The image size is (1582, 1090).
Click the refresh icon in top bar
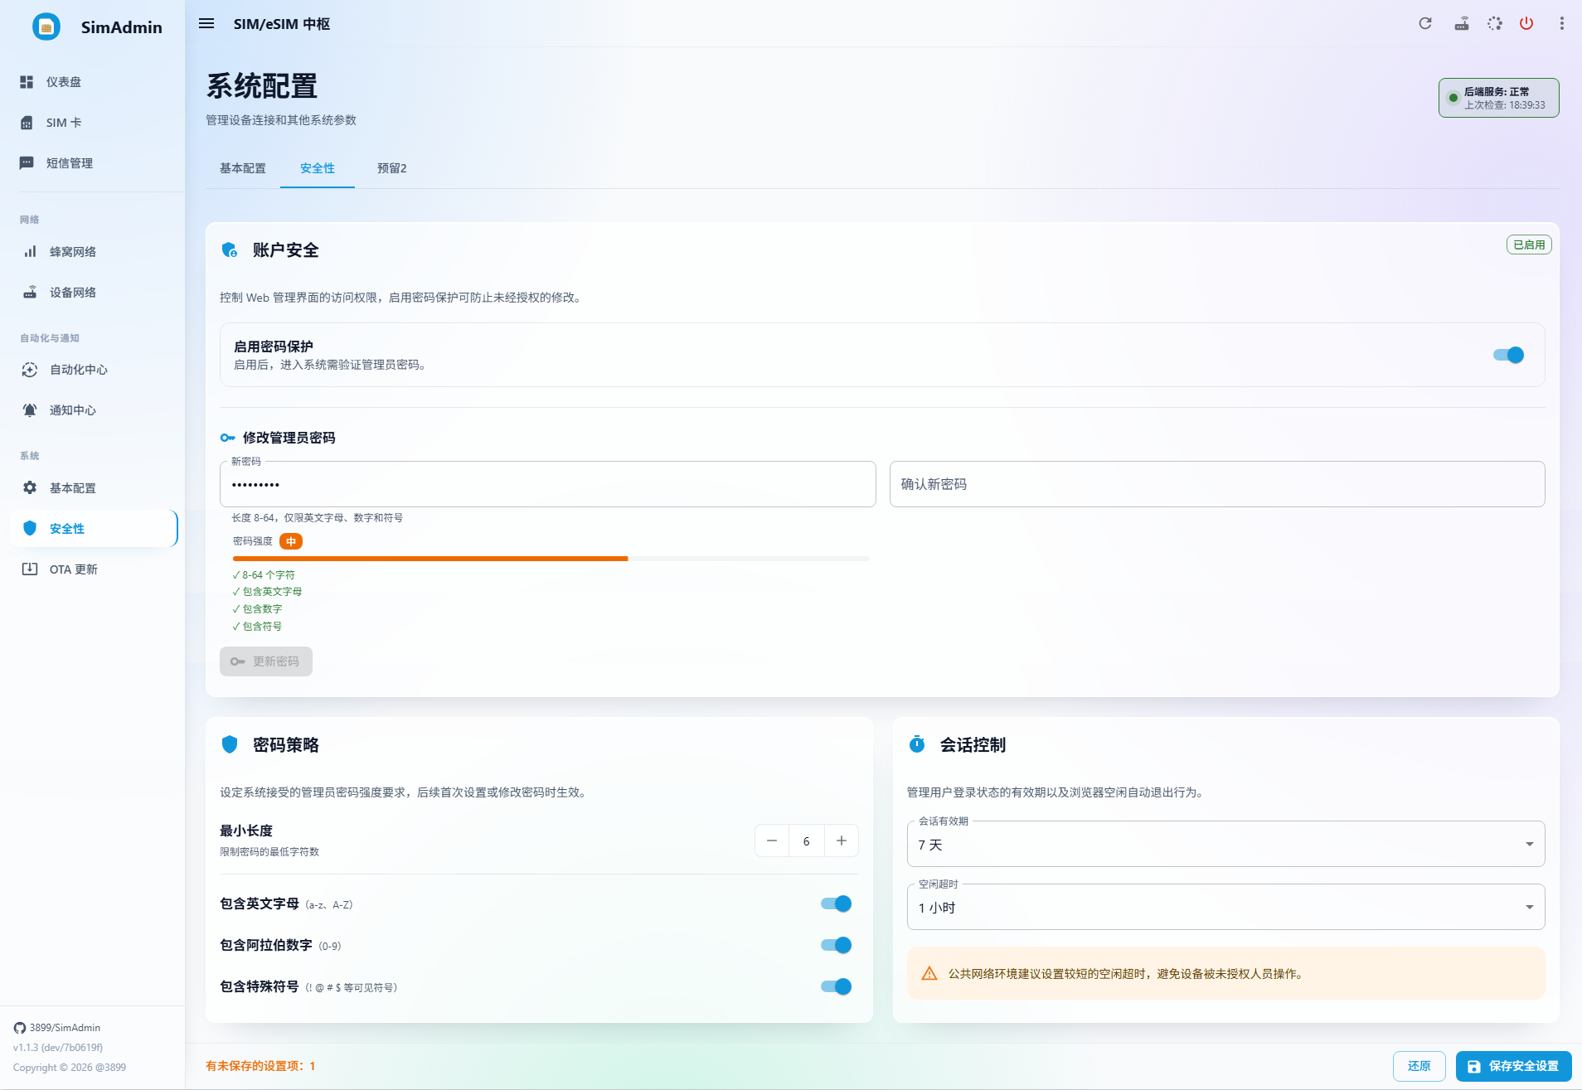point(1425,24)
